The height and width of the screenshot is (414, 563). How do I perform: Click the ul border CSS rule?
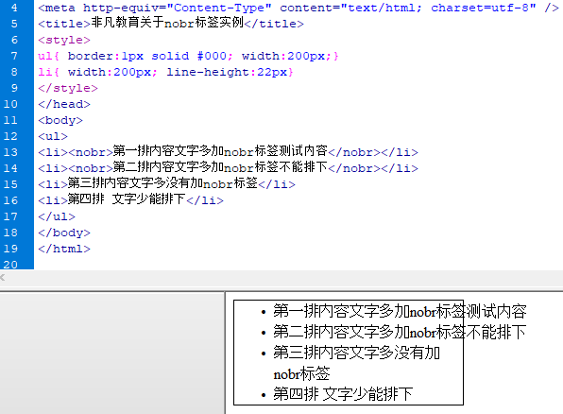188,56
